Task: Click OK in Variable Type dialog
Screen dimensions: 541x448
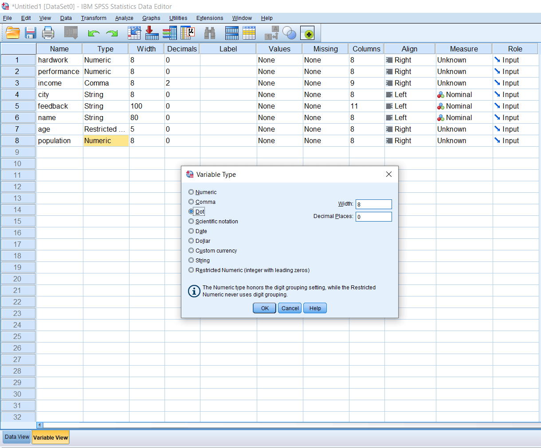Action: tap(265, 308)
